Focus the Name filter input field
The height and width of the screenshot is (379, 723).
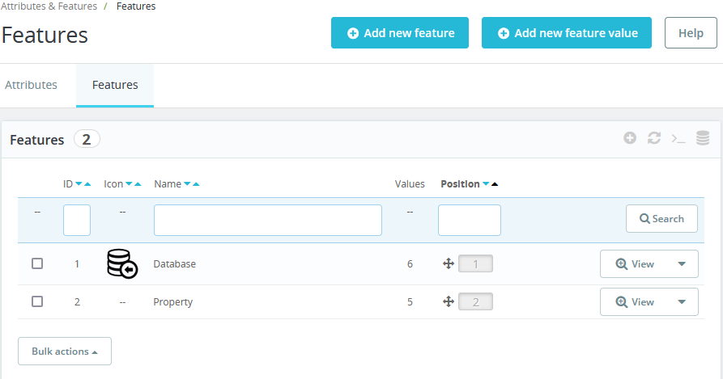268,220
